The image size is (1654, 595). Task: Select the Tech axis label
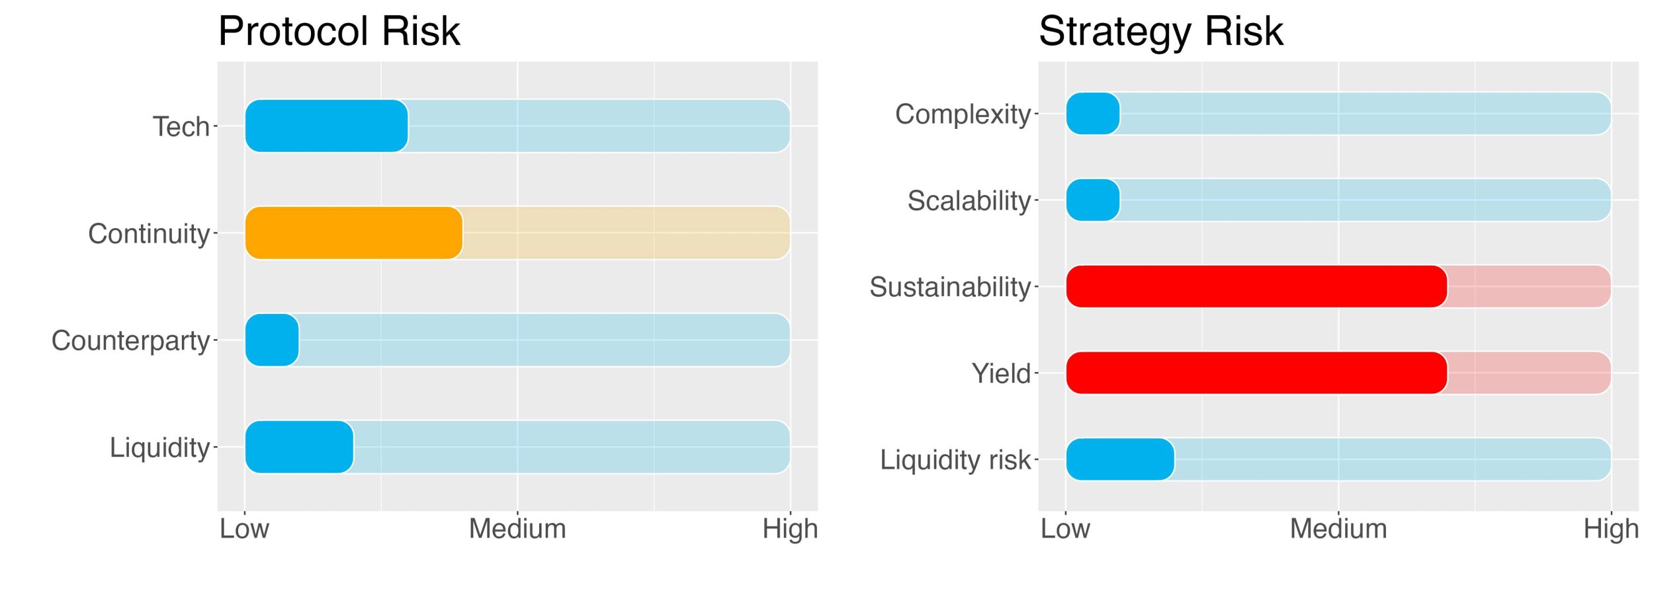[x=181, y=126]
